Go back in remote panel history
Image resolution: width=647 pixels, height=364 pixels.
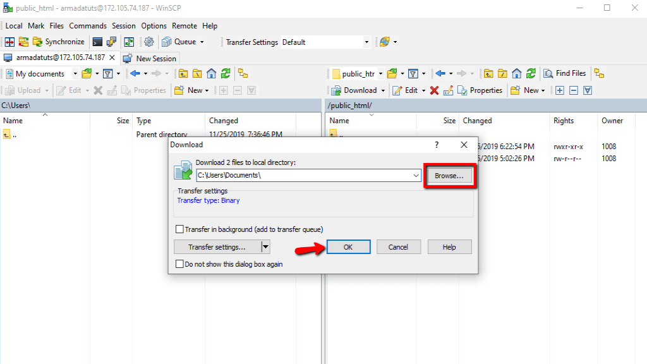point(440,74)
